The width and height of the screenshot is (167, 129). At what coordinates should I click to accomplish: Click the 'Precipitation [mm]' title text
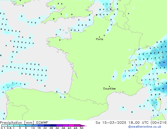click(17, 123)
